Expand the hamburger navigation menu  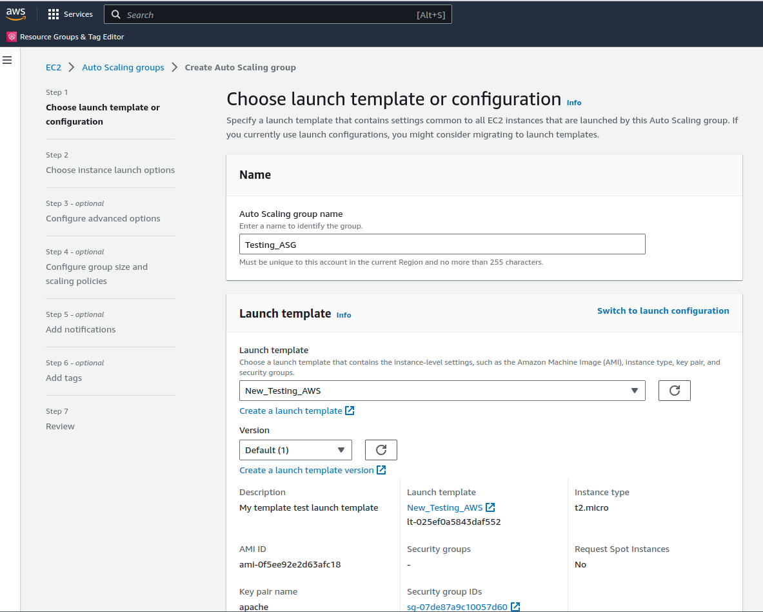7,61
